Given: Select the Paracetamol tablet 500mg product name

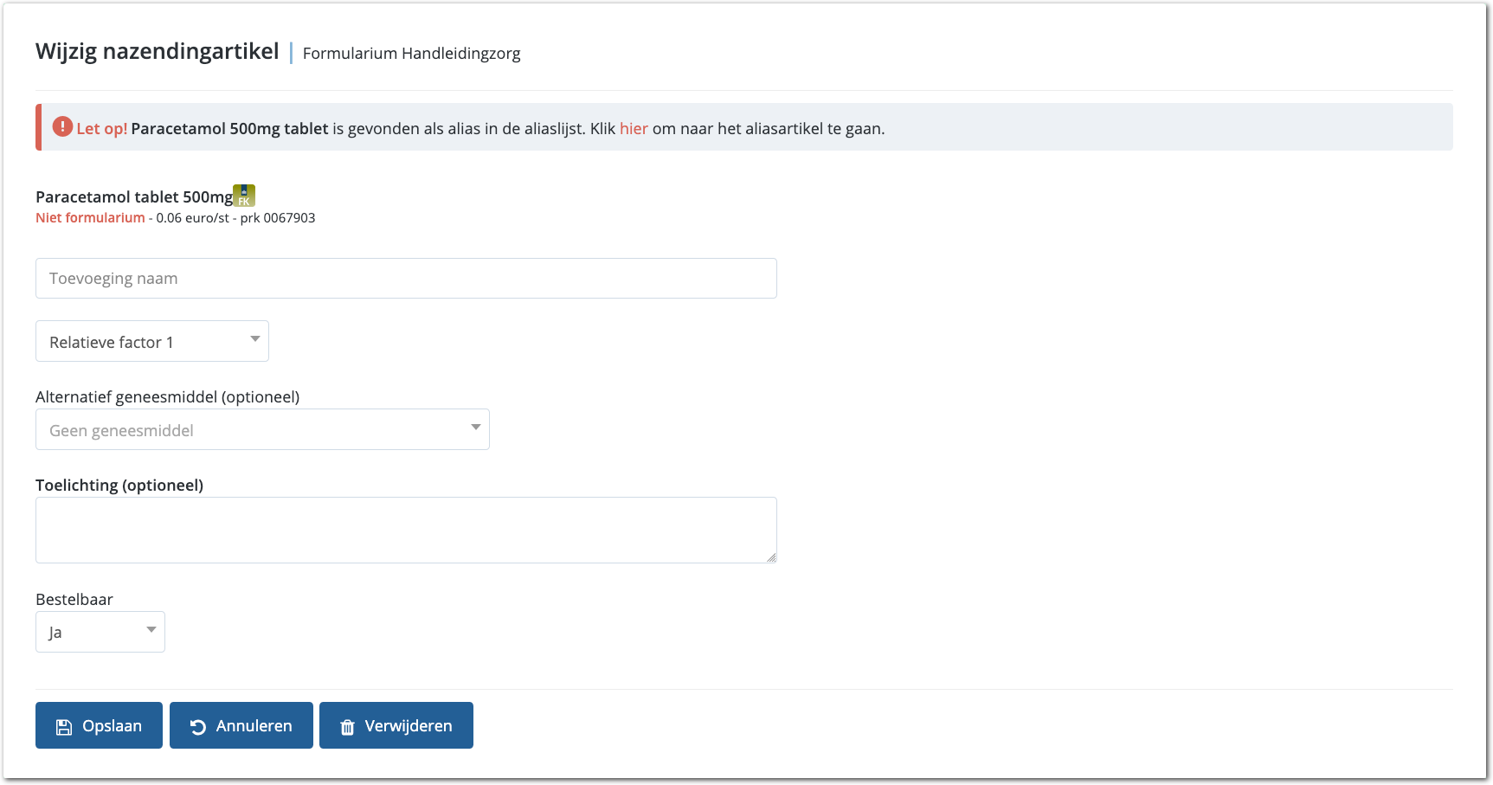Looking at the screenshot, I should [134, 197].
